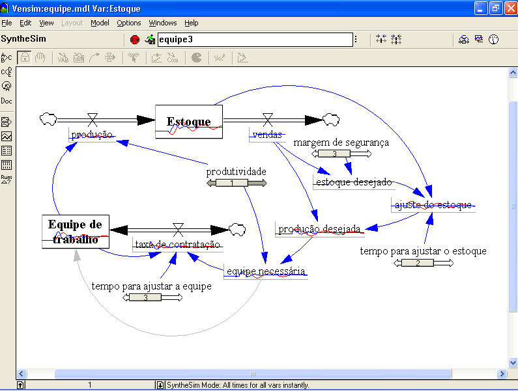Select the Estoque stock variable box
This screenshot has height=391, width=518.
(x=189, y=121)
